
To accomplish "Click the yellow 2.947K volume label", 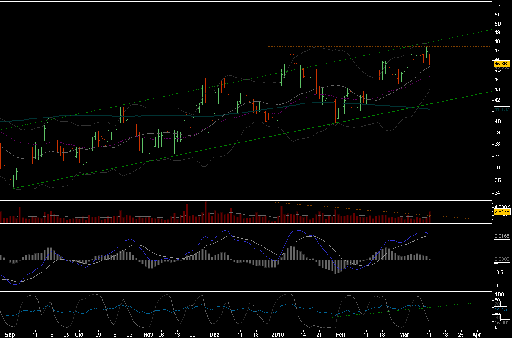I will (502, 211).
